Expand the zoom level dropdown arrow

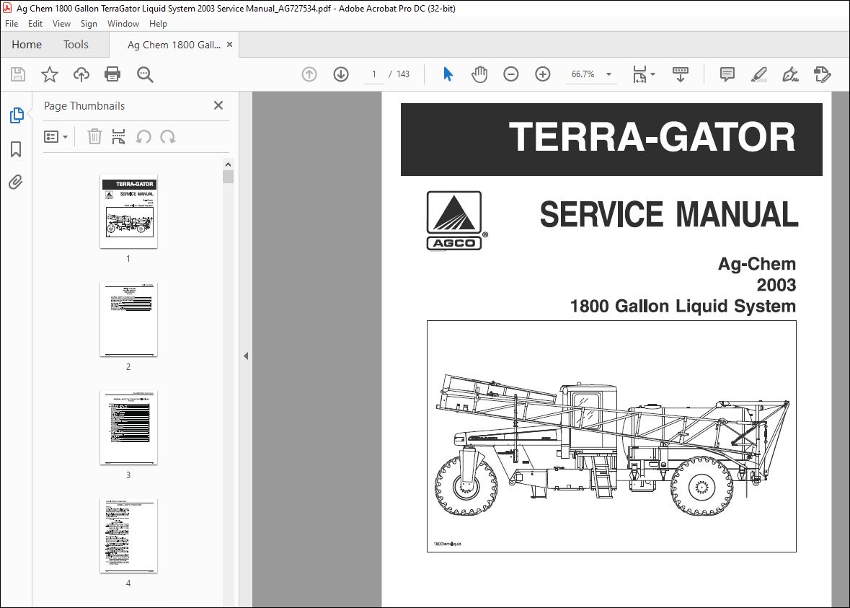coord(608,74)
